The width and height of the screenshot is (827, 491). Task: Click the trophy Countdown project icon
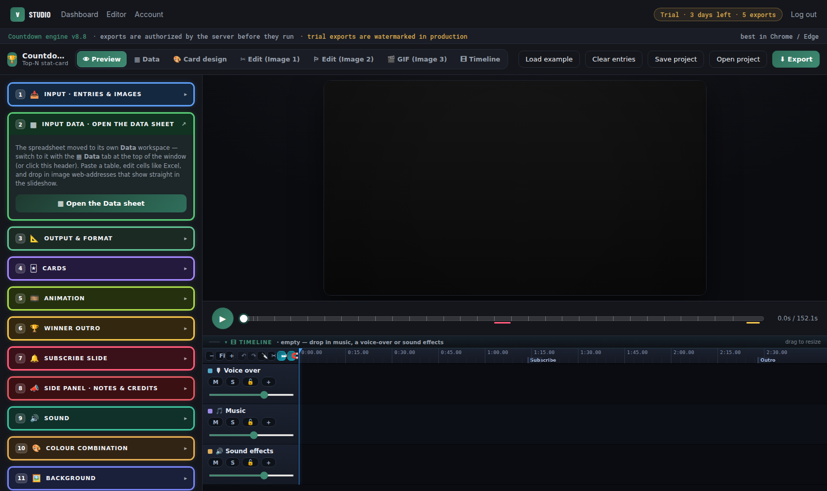12,59
